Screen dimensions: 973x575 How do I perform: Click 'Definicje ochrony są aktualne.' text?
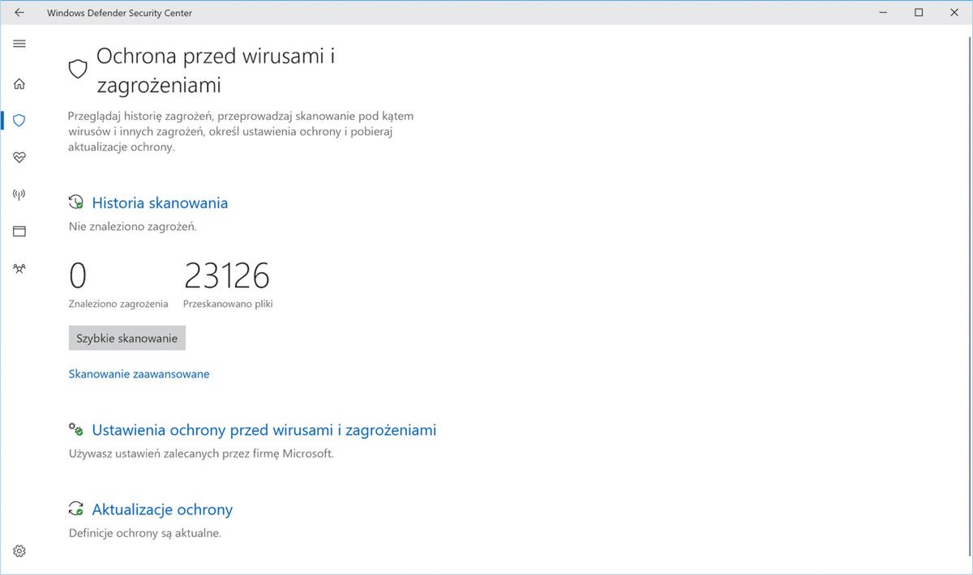tap(145, 533)
